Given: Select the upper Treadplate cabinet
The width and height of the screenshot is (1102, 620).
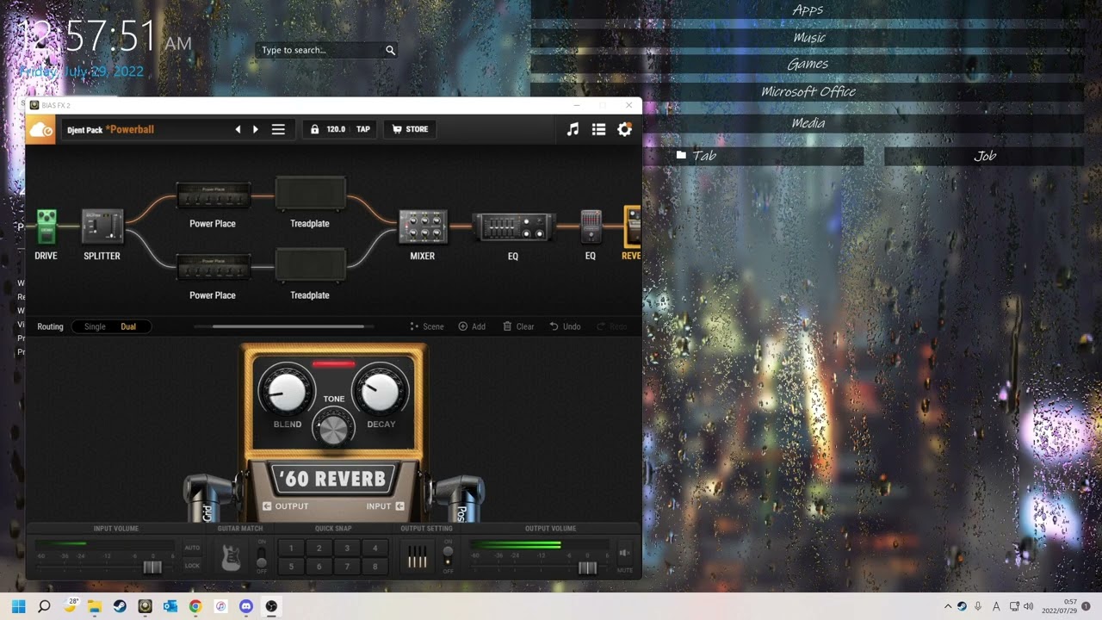Looking at the screenshot, I should click(310, 194).
